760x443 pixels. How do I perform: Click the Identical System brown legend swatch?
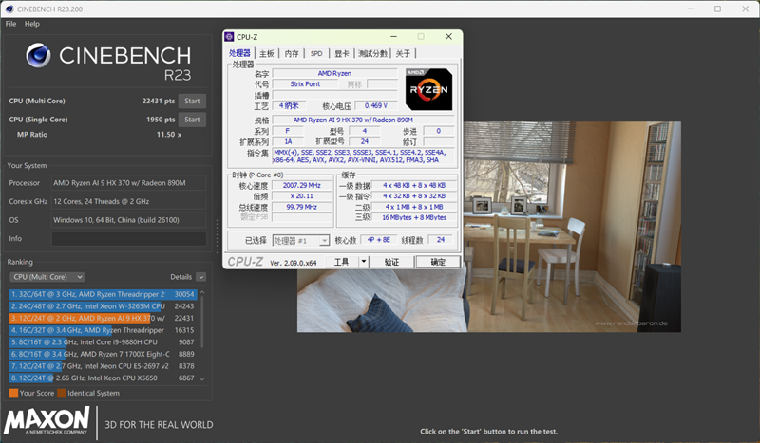[x=62, y=393]
